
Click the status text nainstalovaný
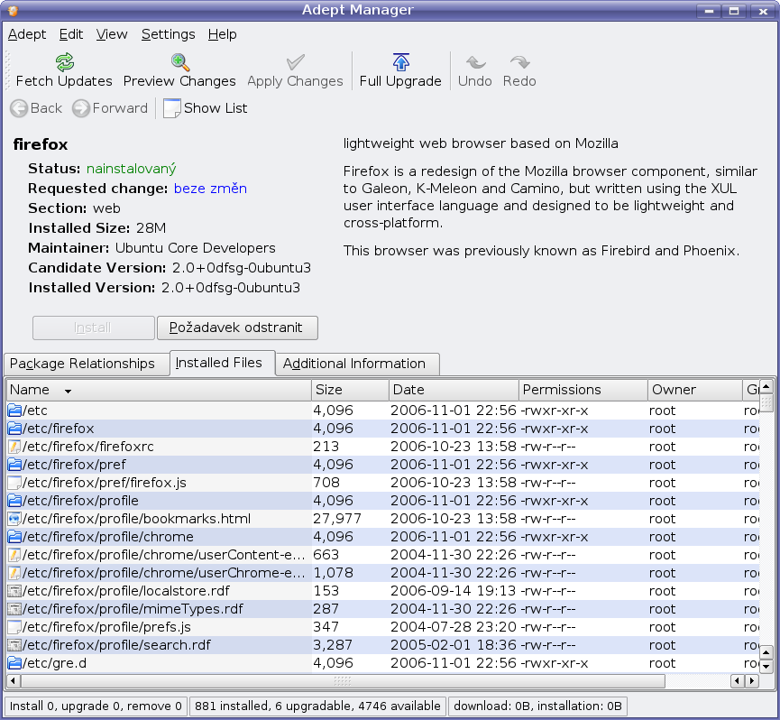[x=132, y=170]
